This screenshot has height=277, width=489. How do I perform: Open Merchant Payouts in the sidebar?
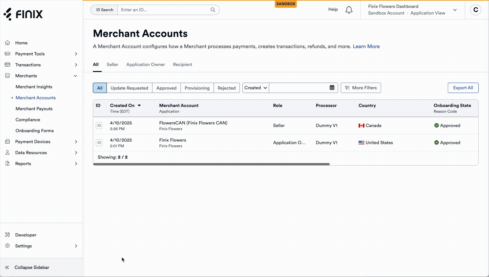[x=34, y=109]
